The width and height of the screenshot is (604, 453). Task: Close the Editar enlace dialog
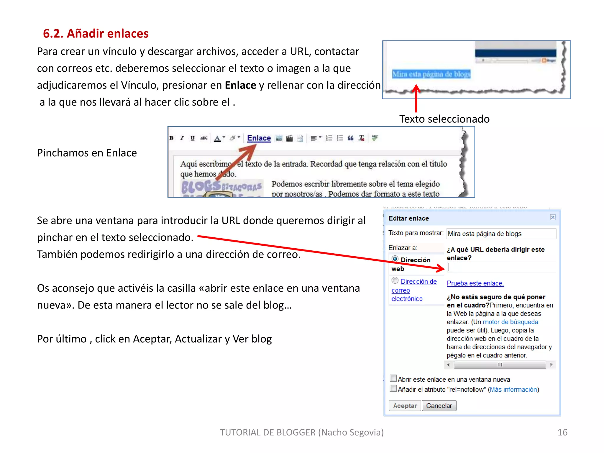coord(553,217)
